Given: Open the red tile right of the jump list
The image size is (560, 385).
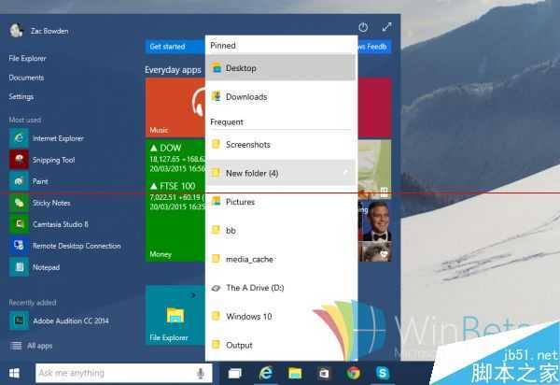Looking at the screenshot, I should click(374, 107).
